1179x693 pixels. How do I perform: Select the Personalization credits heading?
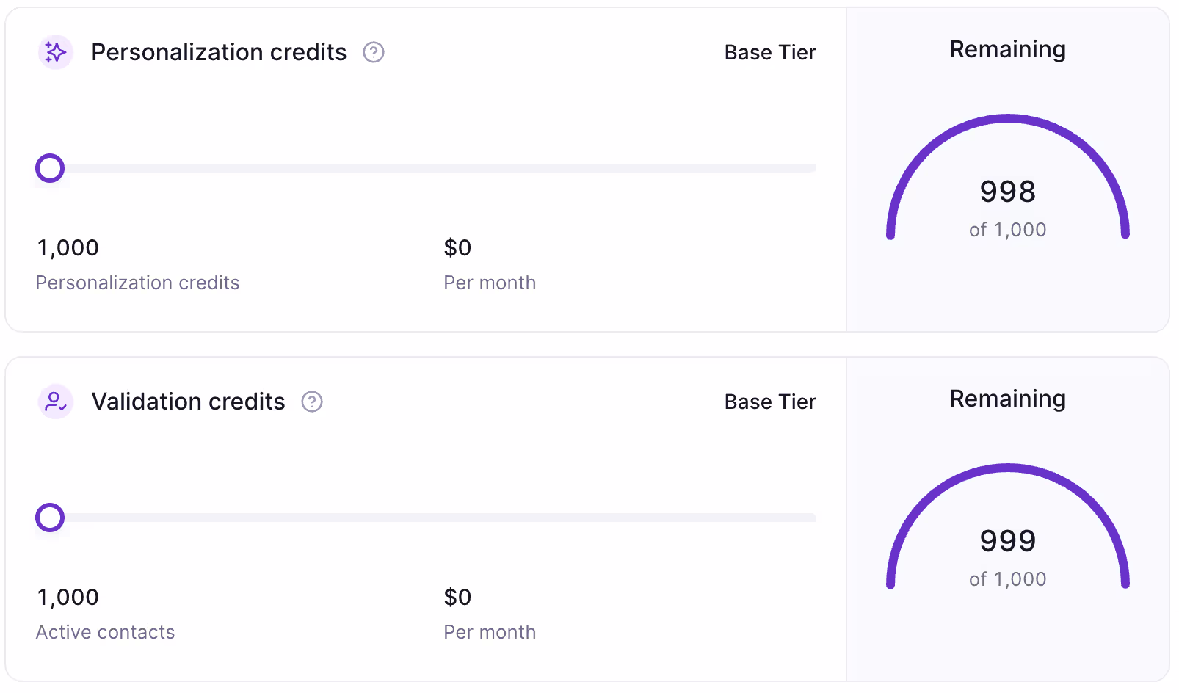pos(219,52)
